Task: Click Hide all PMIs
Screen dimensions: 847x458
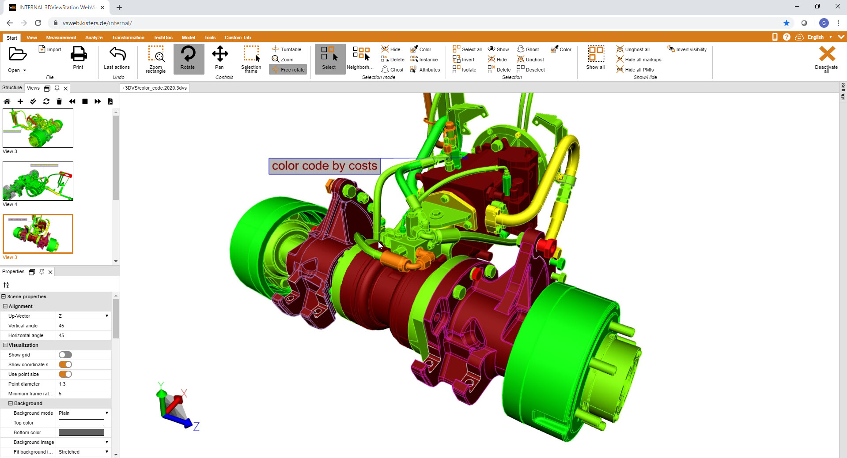Action: tap(635, 70)
